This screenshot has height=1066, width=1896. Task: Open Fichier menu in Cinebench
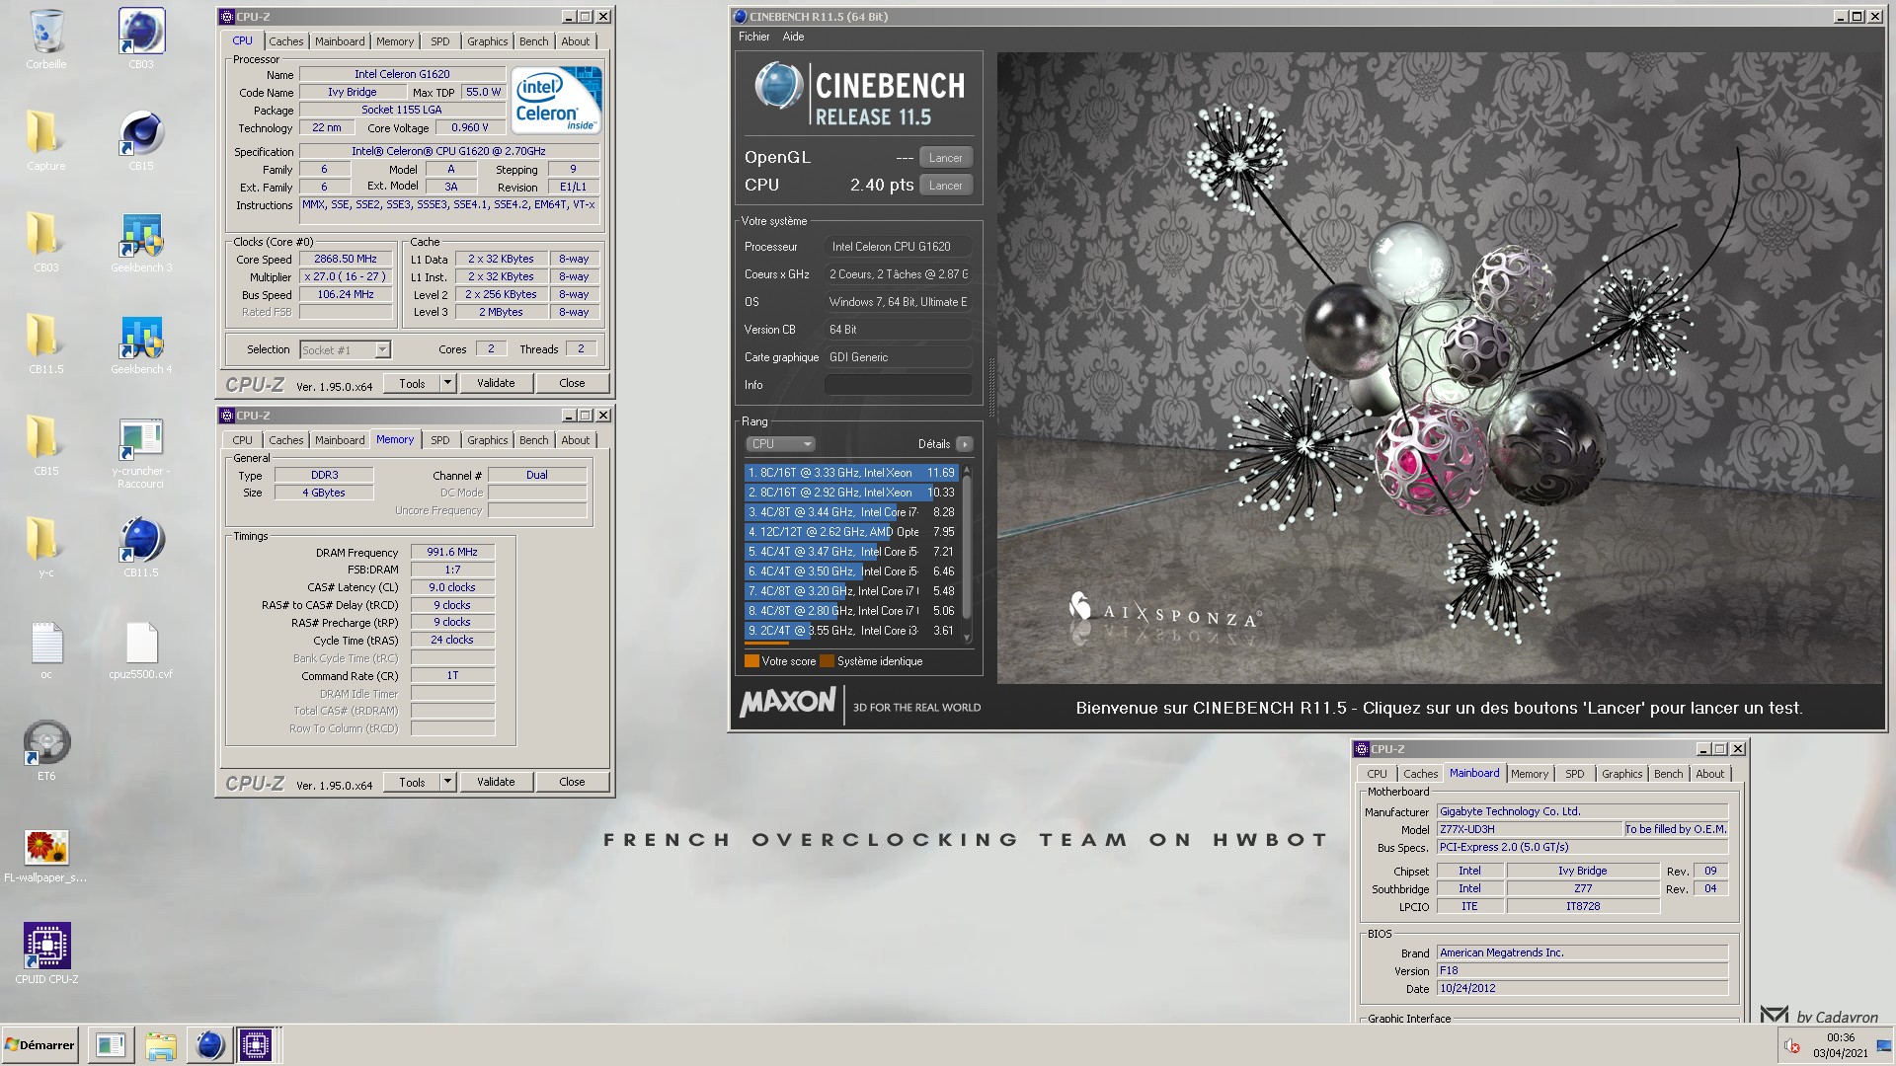click(x=753, y=37)
